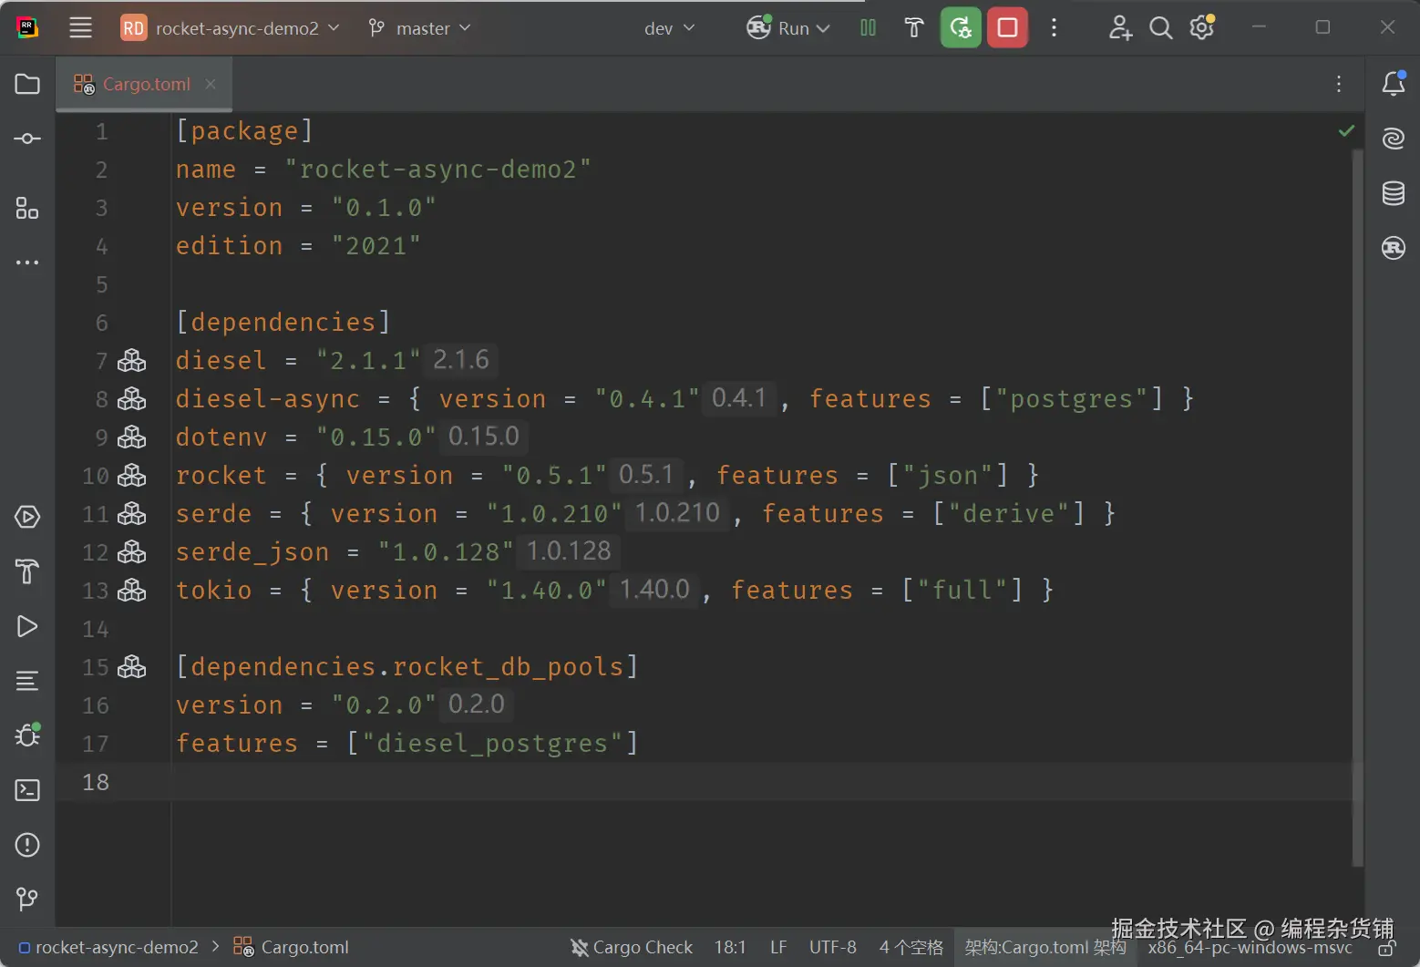Click the crate gutter icon for tokio
This screenshot has width=1420, height=967.
tap(132, 591)
